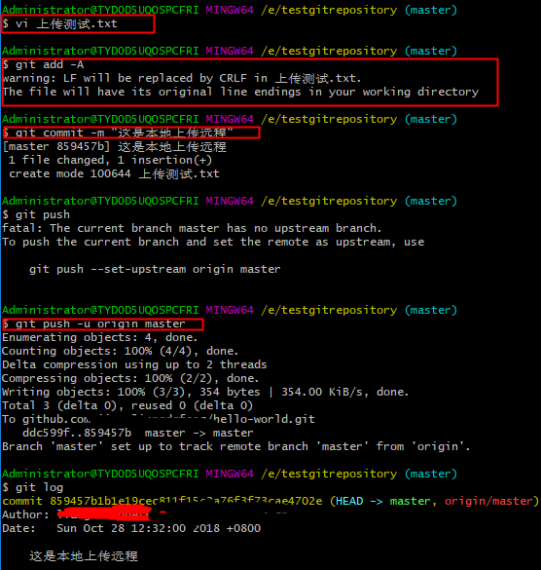Click the 'To github.com ... hello-world.git' line
Viewport: 541px width, 570px height.
159,419
